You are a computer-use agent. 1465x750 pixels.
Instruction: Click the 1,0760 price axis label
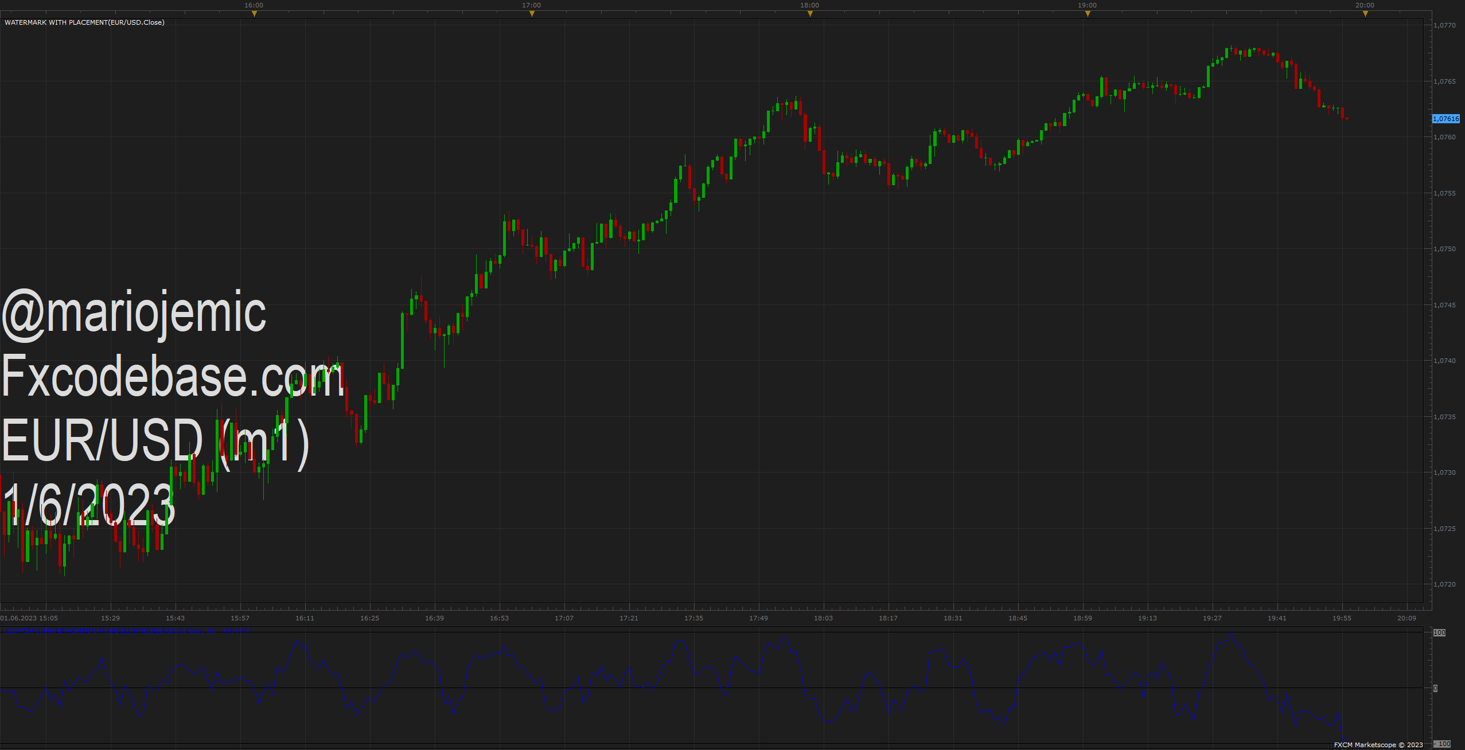(1444, 137)
